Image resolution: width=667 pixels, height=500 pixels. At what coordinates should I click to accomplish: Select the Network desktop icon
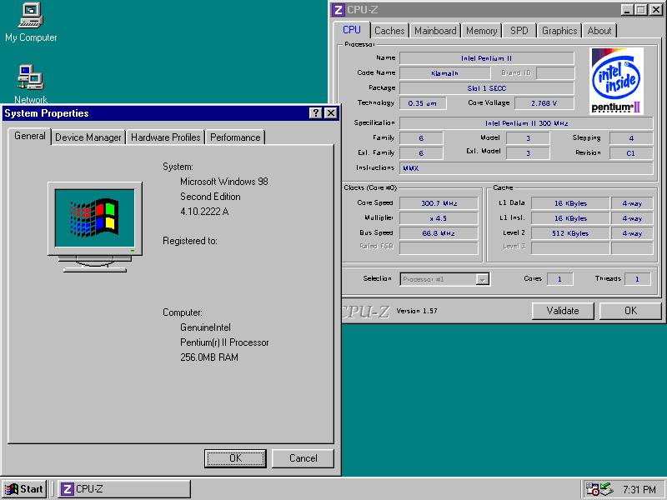(31, 84)
